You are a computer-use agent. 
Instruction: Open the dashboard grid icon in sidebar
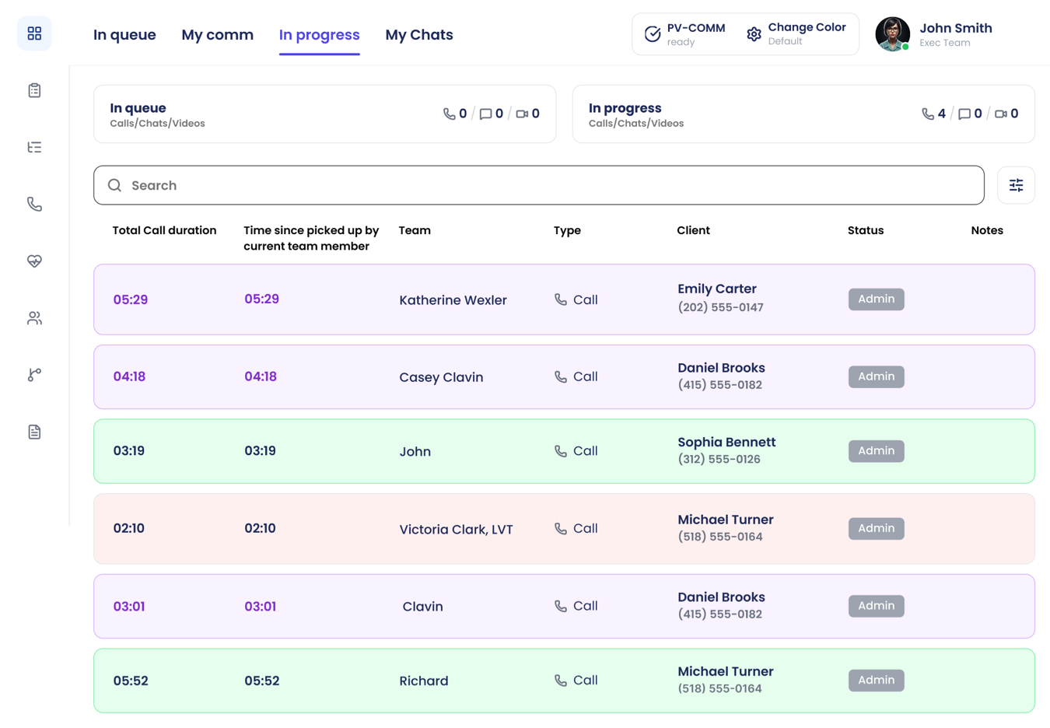[x=34, y=33]
